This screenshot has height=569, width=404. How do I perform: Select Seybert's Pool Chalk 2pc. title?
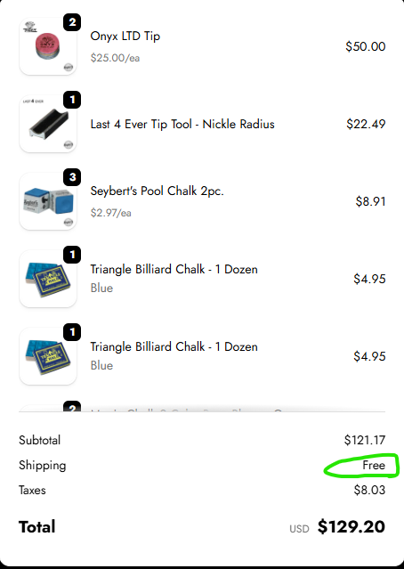157,191
